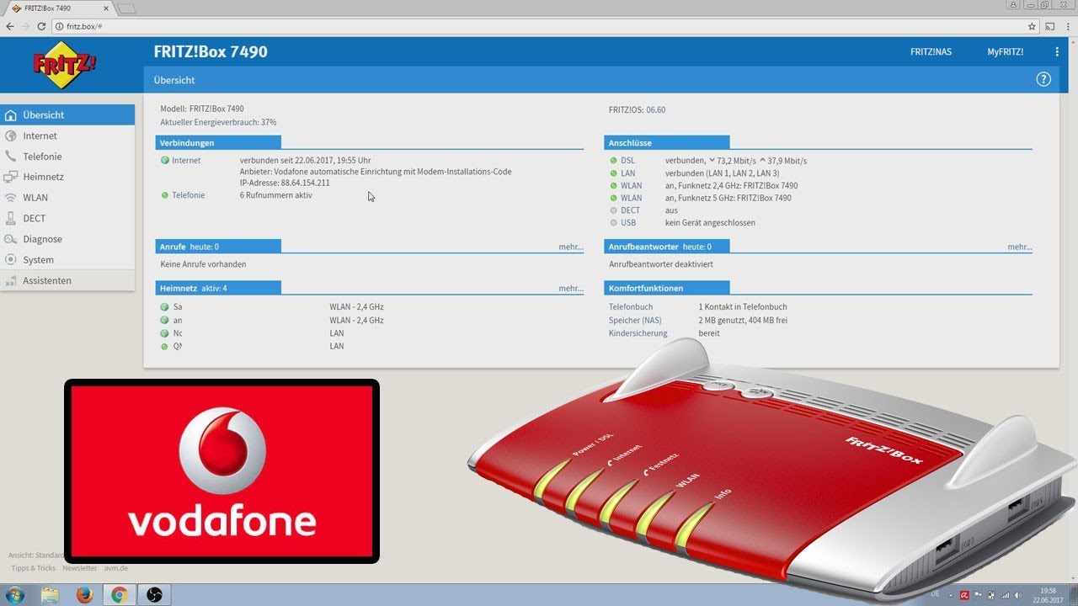Open the help question-mark icon
This screenshot has width=1078, height=606.
coord(1043,78)
